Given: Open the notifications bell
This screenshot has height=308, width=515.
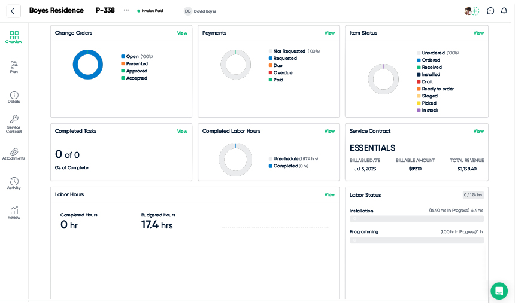Looking at the screenshot, I should pyautogui.click(x=504, y=11).
